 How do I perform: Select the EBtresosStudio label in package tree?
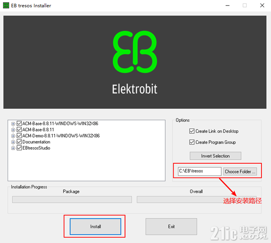[36, 148]
